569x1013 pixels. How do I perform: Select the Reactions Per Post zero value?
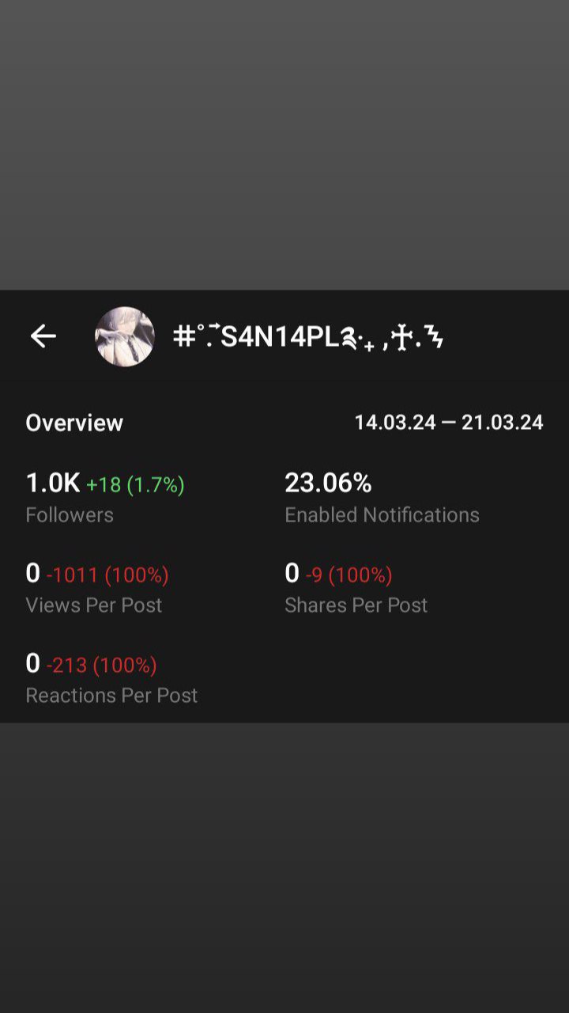point(33,663)
